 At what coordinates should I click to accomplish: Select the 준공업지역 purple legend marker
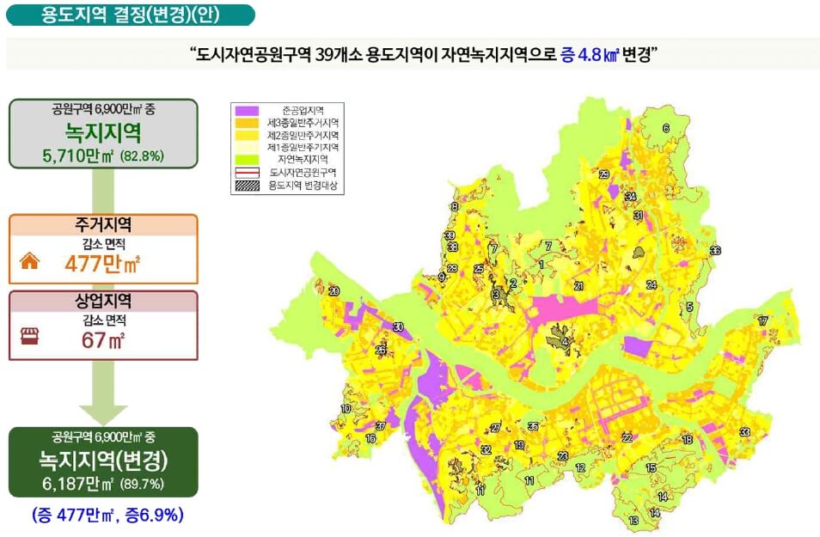coord(247,110)
